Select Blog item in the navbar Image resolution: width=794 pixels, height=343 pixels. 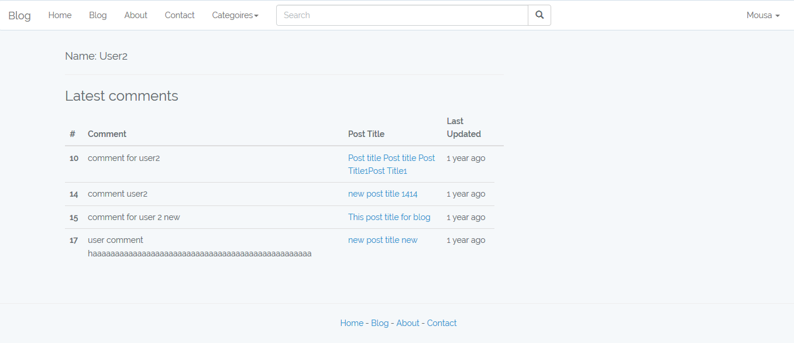pos(98,15)
